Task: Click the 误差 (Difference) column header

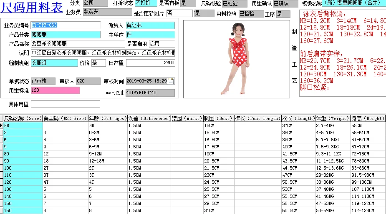Action: [x=149, y=118]
